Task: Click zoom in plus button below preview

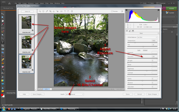Action: tap(41, 89)
